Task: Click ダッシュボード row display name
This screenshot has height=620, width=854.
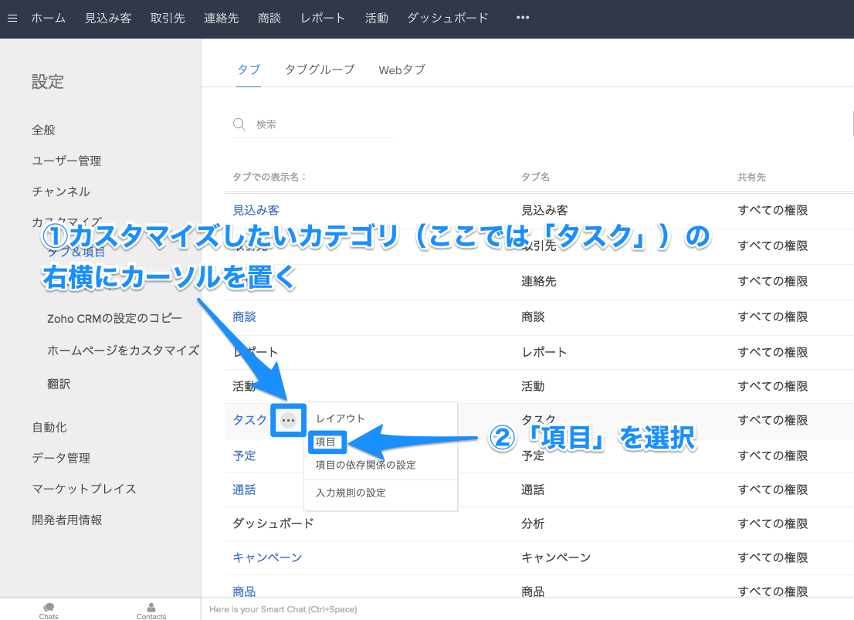Action: (x=273, y=523)
